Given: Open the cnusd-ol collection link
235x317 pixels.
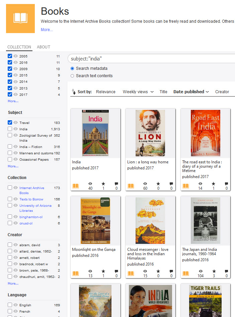Looking at the screenshot, I should [x=26, y=223].
